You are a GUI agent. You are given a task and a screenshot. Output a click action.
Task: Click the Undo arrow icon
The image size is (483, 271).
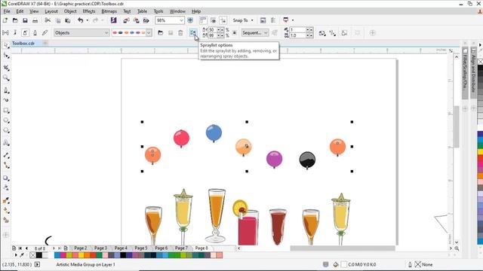click(x=81, y=20)
